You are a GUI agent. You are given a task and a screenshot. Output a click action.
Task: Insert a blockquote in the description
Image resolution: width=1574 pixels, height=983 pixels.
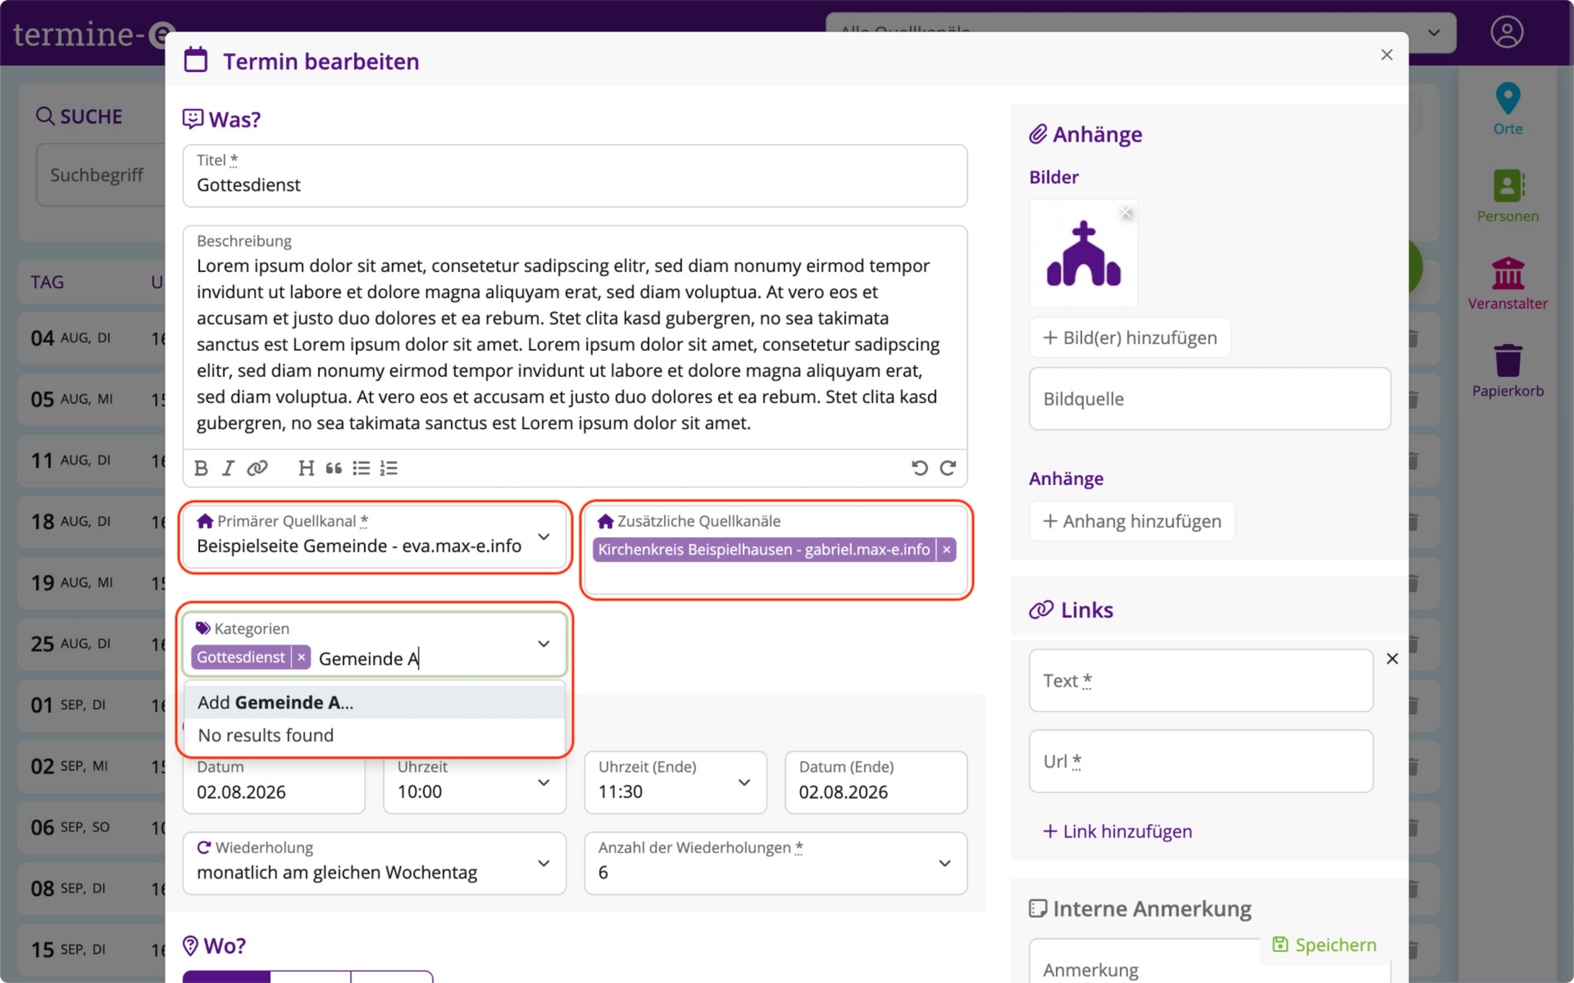click(333, 468)
